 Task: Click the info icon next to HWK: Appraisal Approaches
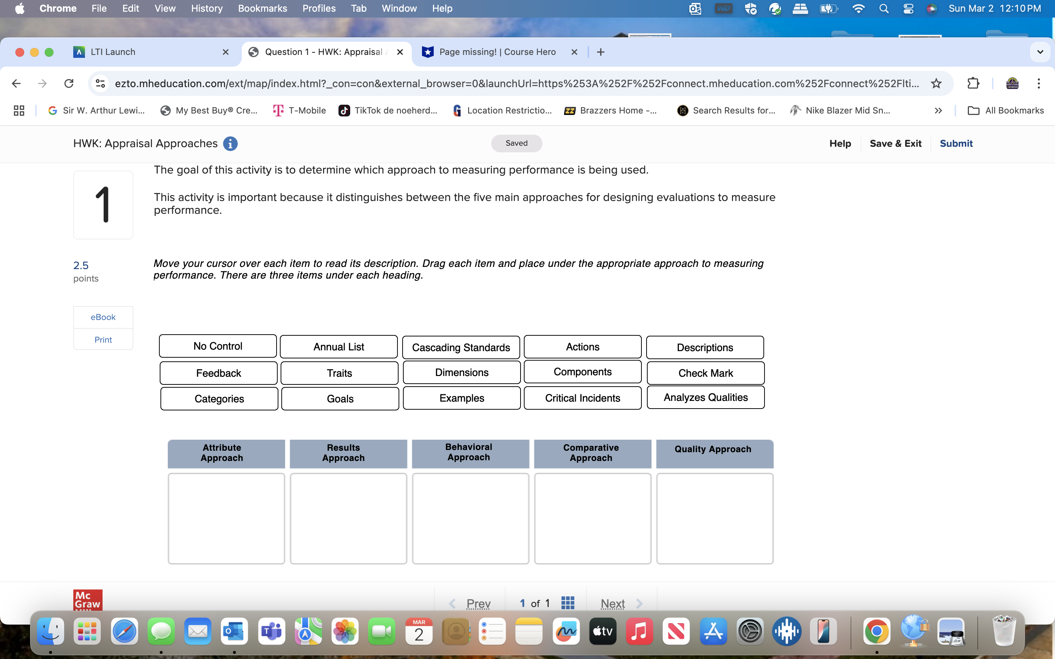[231, 144]
